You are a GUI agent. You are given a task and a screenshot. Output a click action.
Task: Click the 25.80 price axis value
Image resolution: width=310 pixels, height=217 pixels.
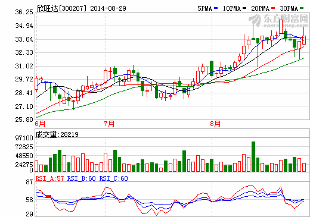coord(24,119)
